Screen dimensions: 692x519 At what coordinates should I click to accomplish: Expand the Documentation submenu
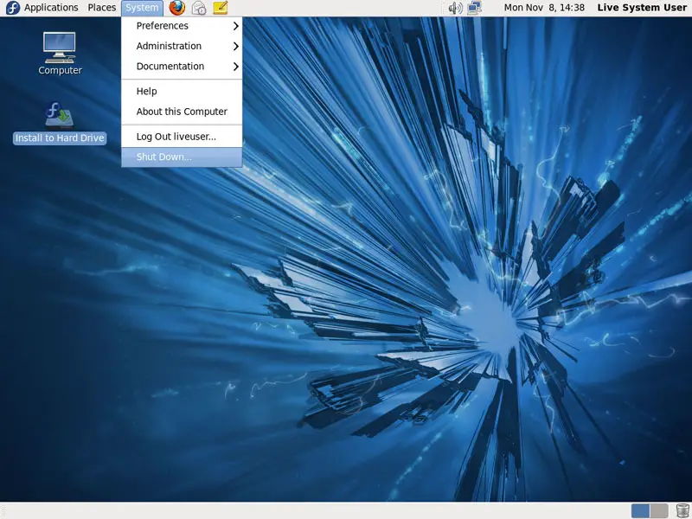click(x=182, y=67)
